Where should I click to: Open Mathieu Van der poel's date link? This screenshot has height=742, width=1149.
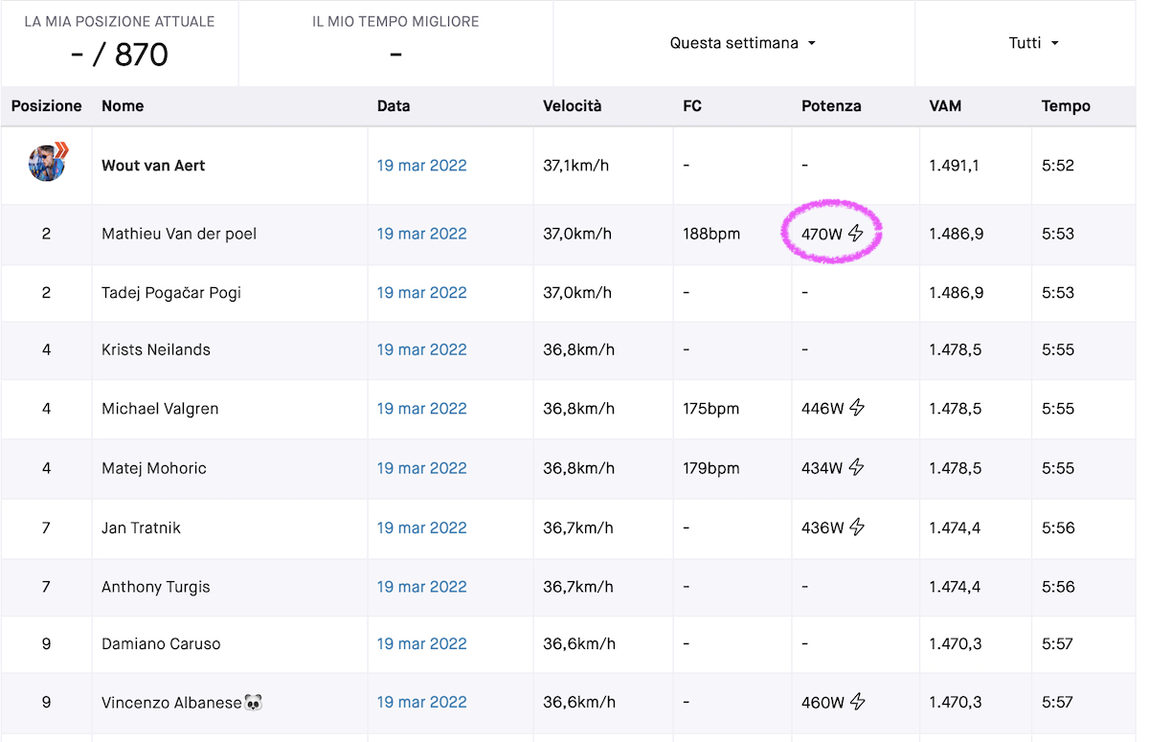(x=421, y=234)
